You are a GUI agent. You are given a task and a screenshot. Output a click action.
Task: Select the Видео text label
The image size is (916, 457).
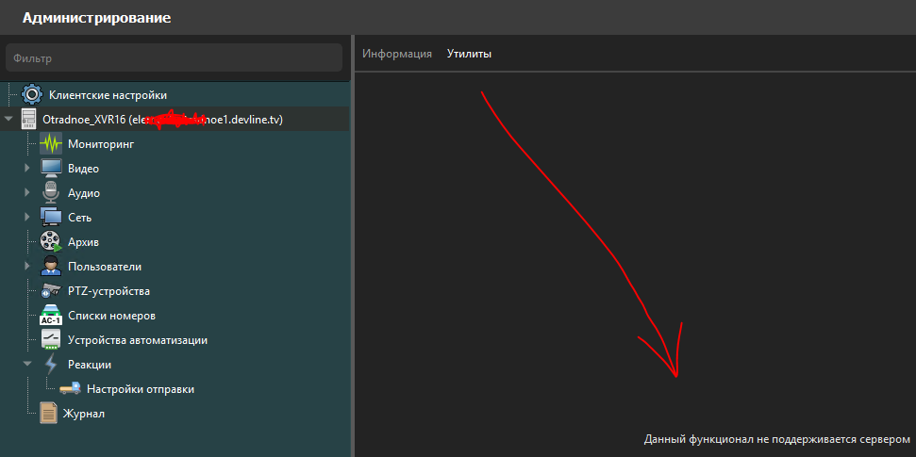coord(84,169)
